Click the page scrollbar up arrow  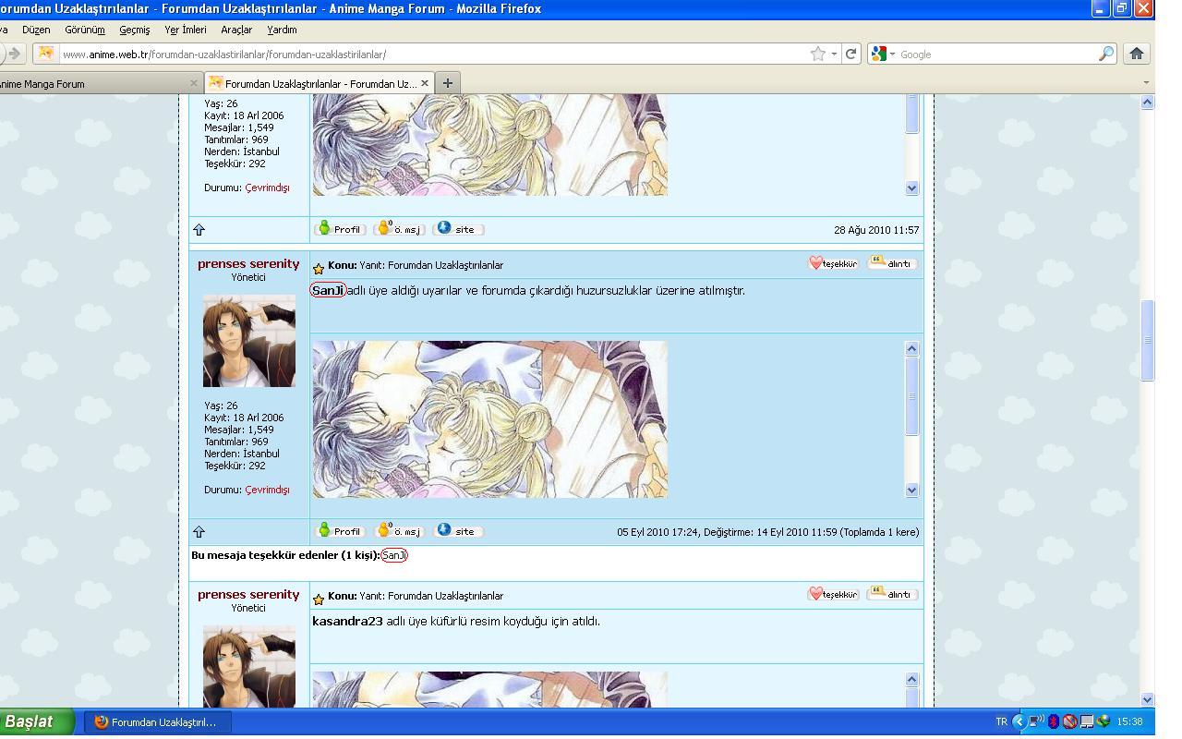(1148, 103)
